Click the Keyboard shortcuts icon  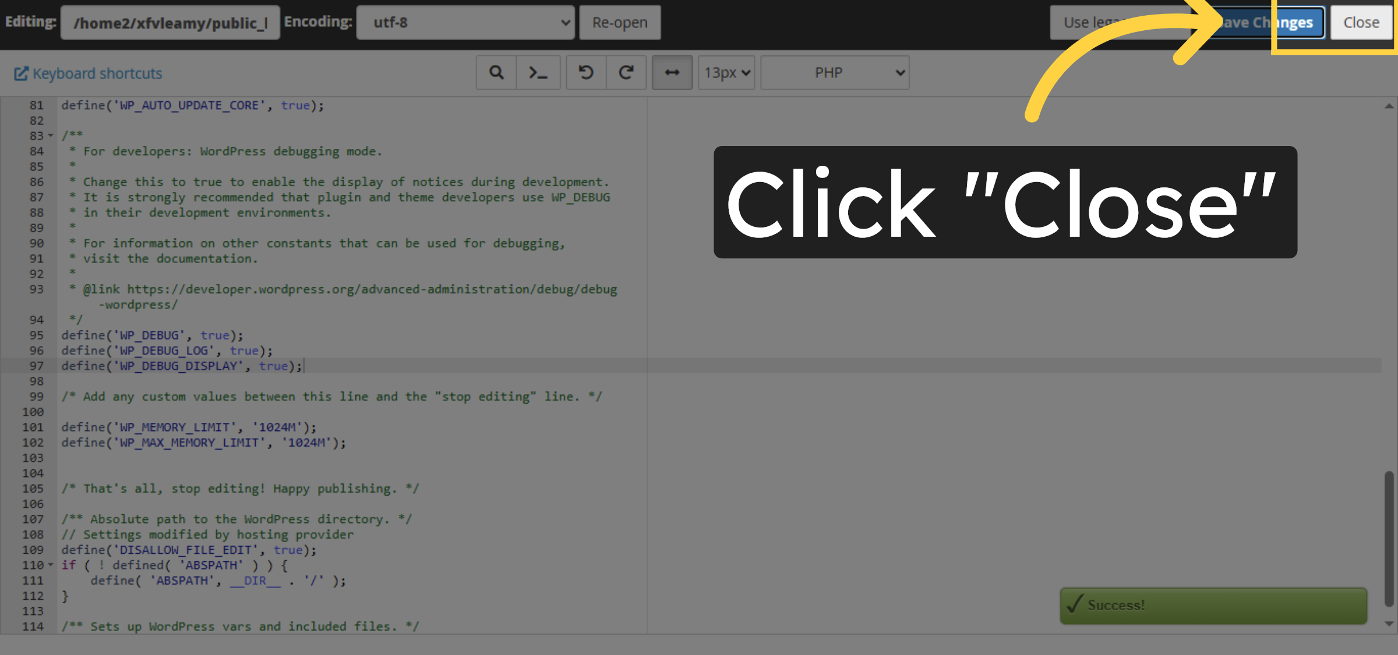(x=21, y=73)
